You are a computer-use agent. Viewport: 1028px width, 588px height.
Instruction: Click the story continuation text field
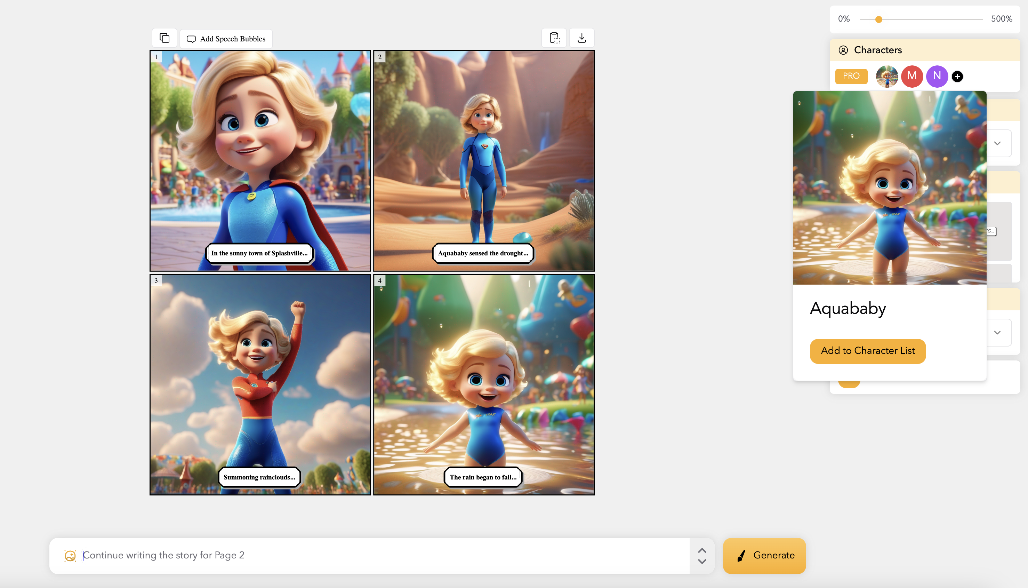[x=363, y=555]
